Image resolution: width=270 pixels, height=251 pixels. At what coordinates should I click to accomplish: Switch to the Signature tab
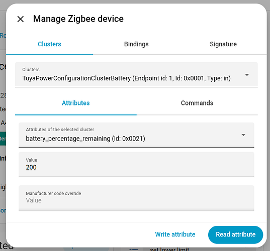[223, 44]
